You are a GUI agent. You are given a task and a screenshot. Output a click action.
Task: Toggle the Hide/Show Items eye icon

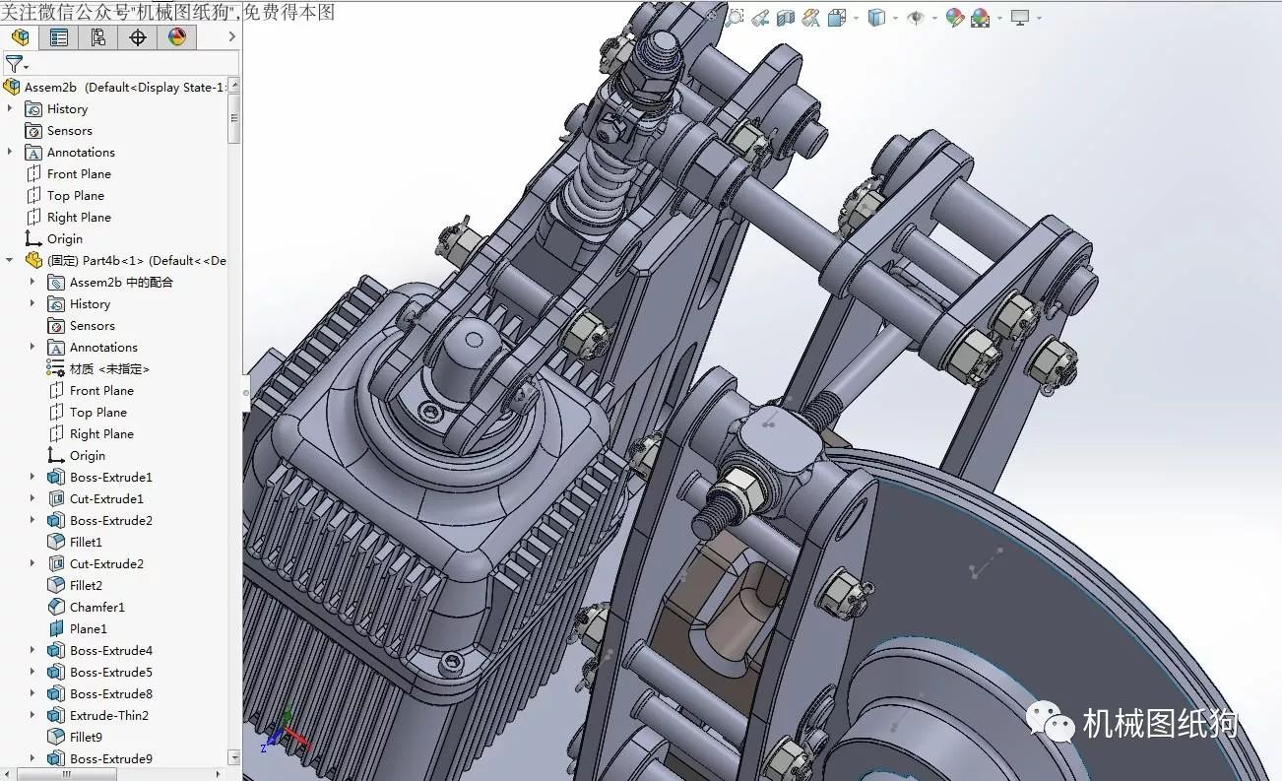[916, 17]
